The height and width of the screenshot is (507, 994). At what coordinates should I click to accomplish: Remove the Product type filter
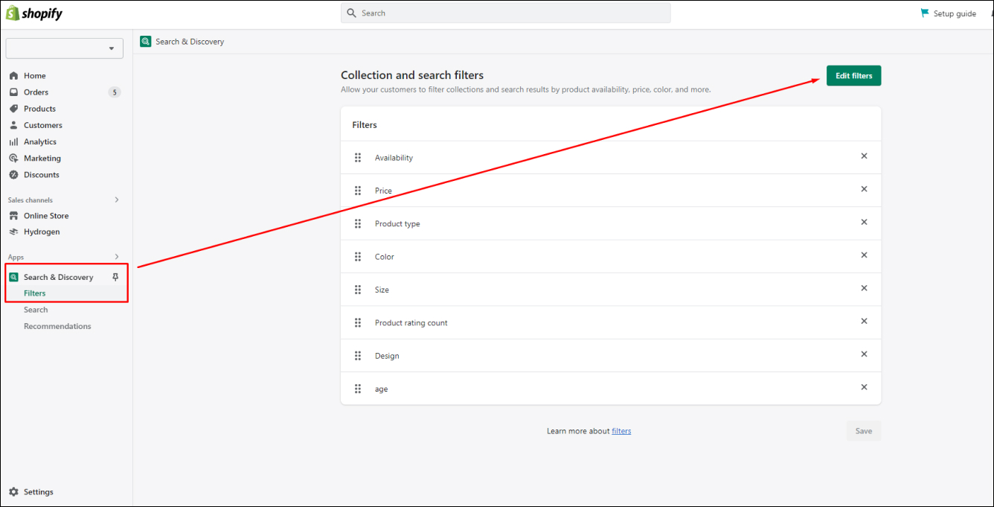coord(864,222)
